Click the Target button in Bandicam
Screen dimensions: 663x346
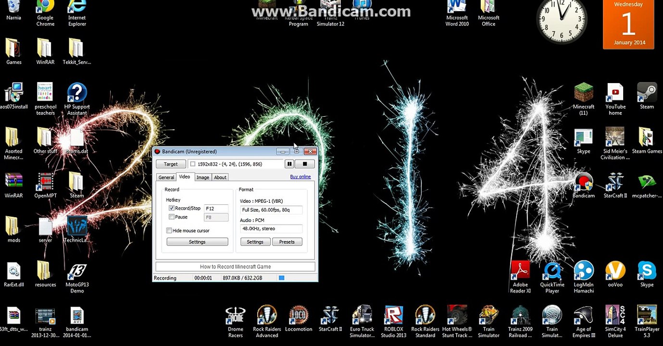tap(171, 164)
